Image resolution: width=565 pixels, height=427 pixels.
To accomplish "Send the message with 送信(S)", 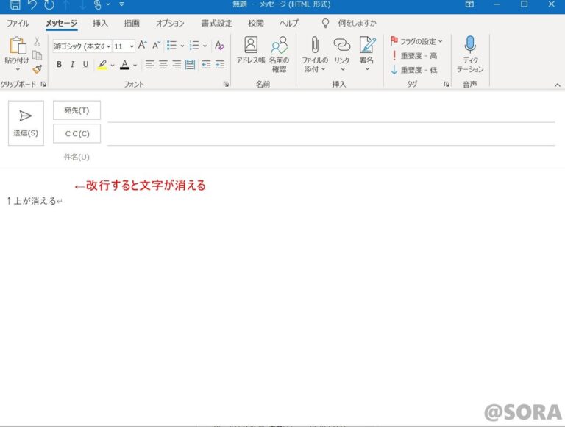I will pos(26,123).
